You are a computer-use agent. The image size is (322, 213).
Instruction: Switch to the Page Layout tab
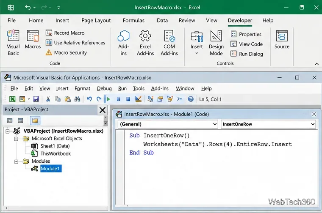96,20
